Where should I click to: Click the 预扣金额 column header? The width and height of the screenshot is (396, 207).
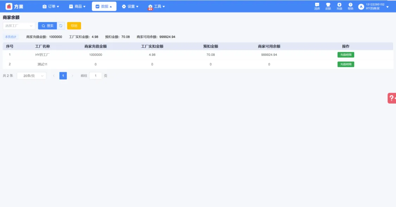[x=210, y=46]
